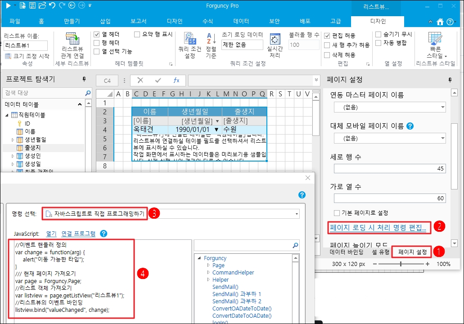Click the zoom slider handle in status bar

click(x=400, y=264)
